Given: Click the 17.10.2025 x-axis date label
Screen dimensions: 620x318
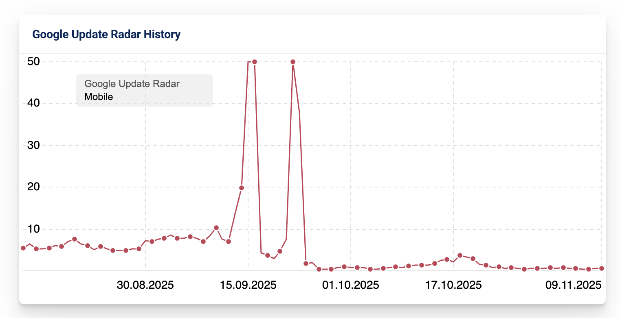Looking at the screenshot, I should point(453,285).
